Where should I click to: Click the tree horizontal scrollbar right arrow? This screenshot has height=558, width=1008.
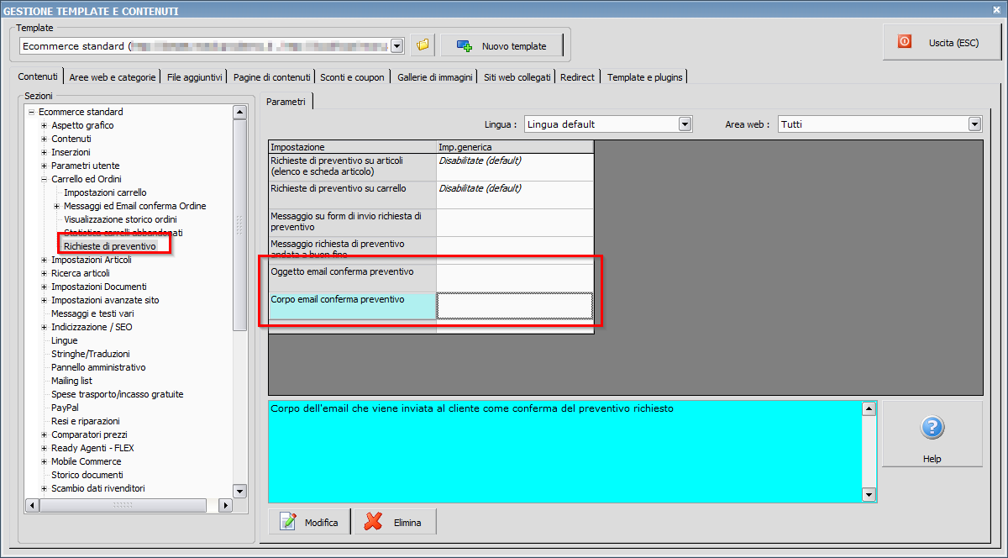click(225, 505)
